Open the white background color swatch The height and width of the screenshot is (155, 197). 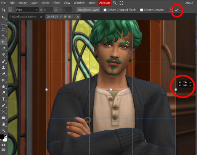5,139
